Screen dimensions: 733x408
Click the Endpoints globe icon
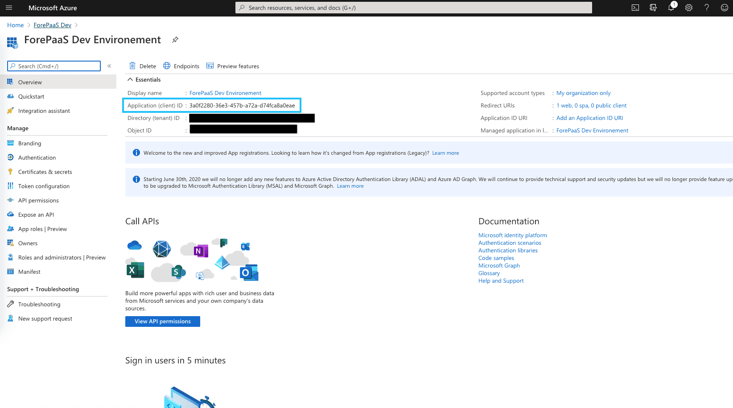pyautogui.click(x=167, y=66)
